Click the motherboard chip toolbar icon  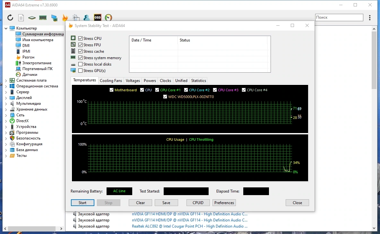coord(32,17)
